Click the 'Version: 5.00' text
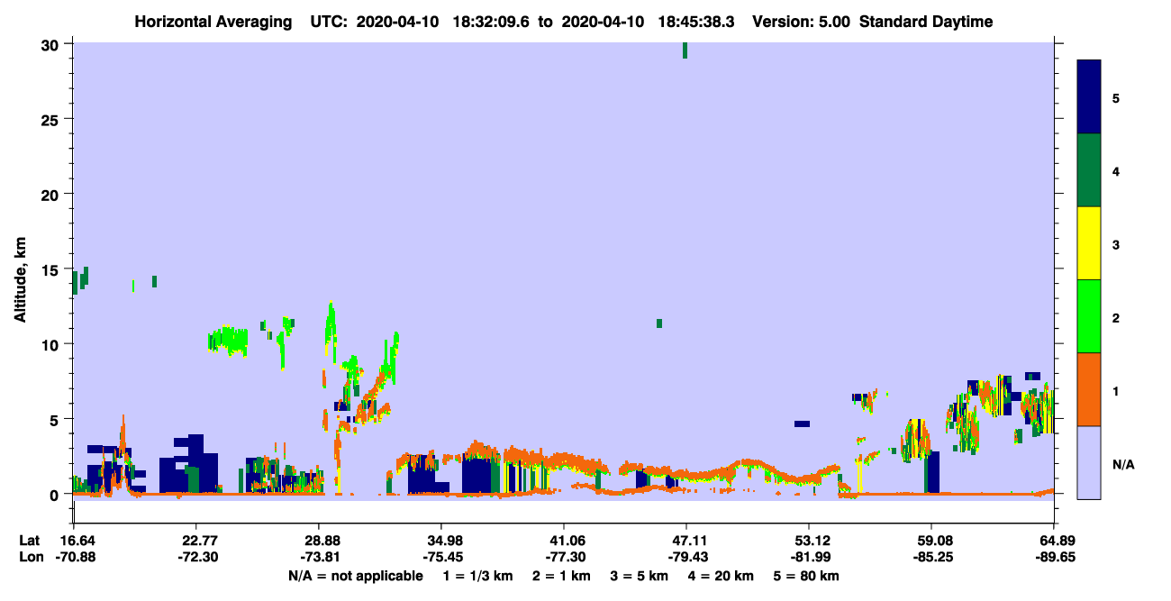This screenshot has height=601, width=1171. 802,22
